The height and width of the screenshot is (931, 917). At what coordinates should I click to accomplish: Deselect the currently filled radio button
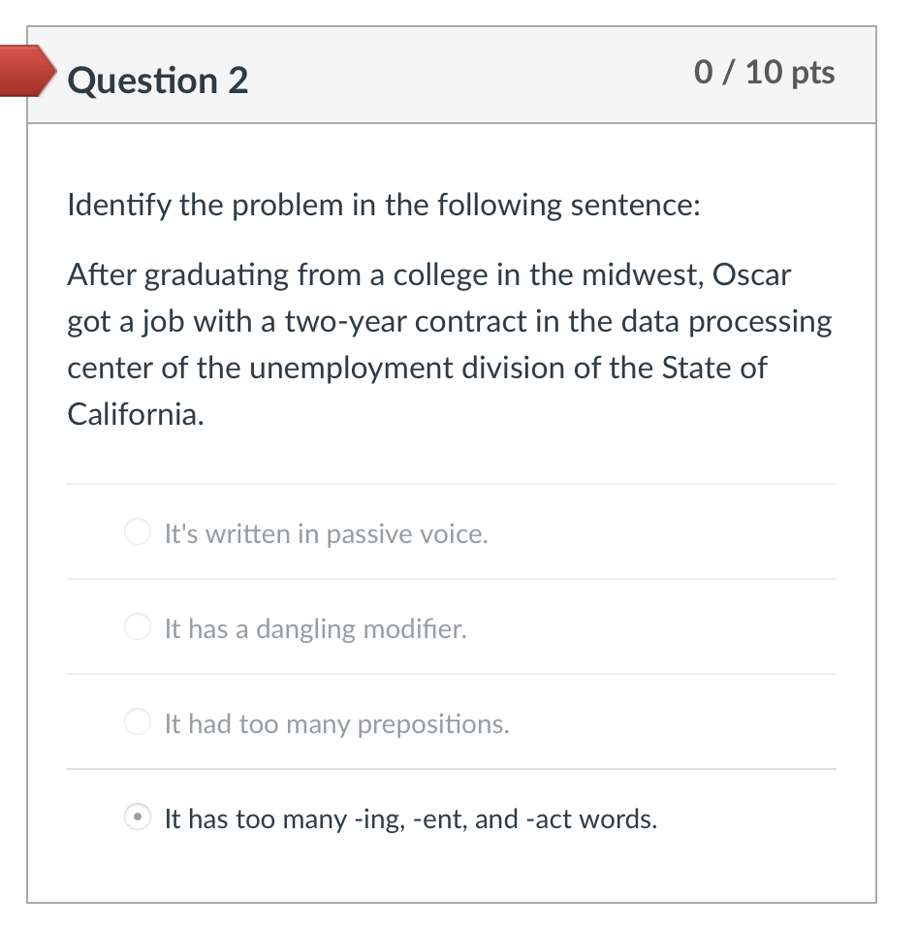[x=138, y=818]
